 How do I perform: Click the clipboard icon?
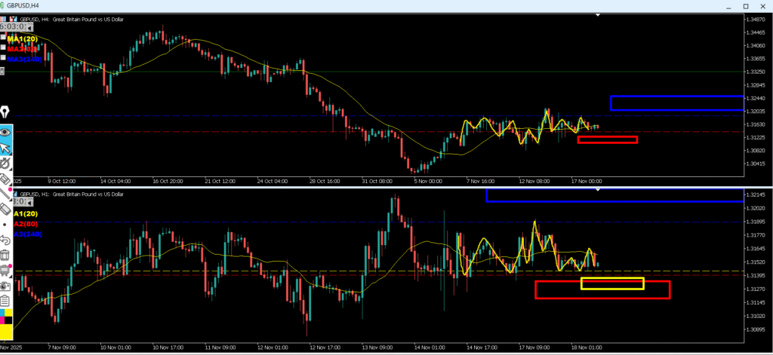coord(5,300)
